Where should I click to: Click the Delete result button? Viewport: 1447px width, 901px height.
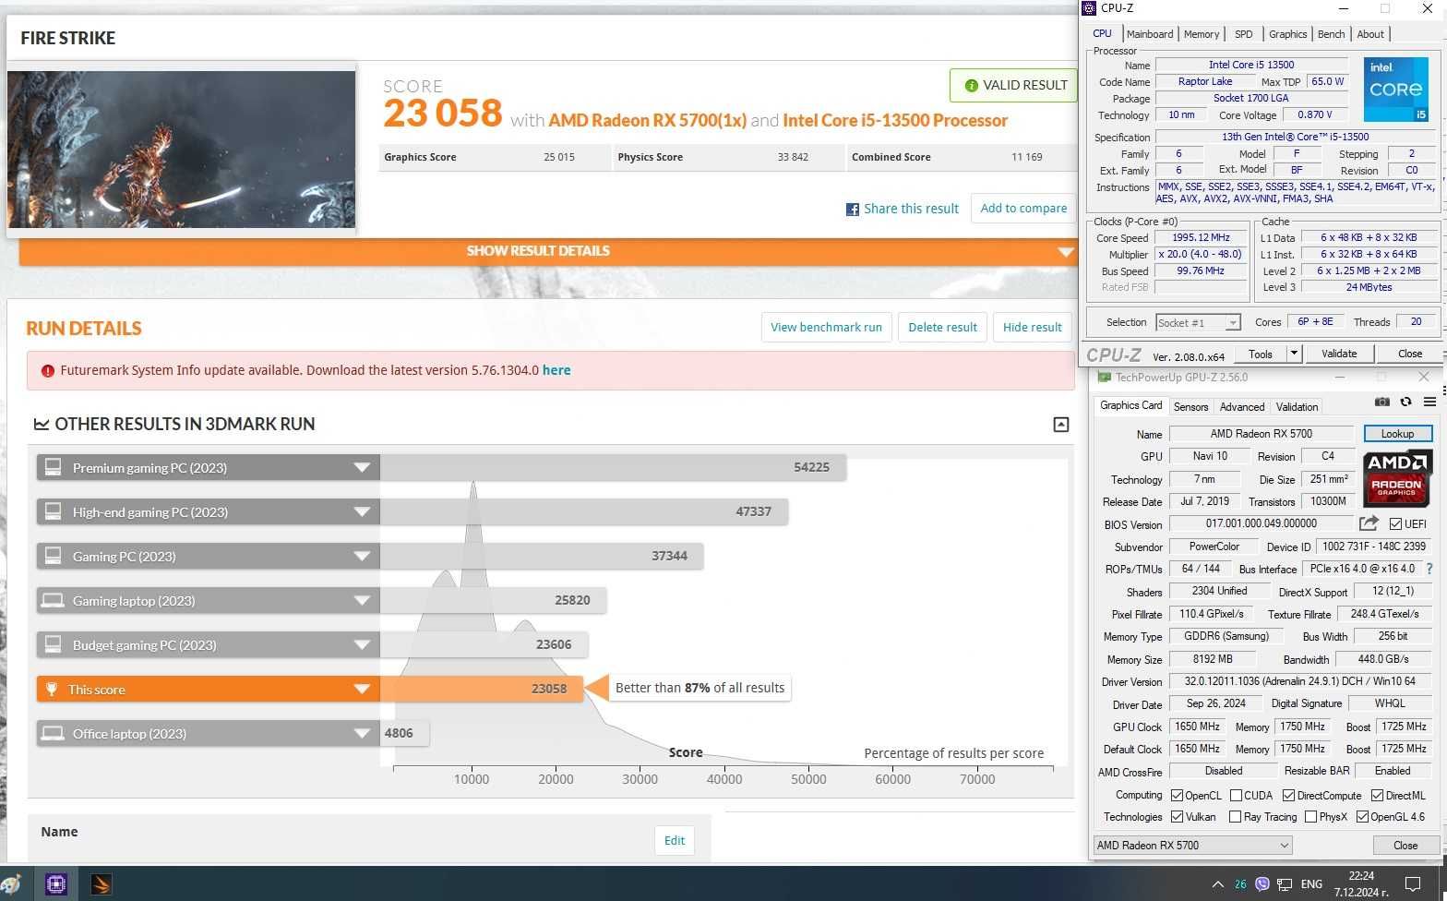tap(942, 327)
